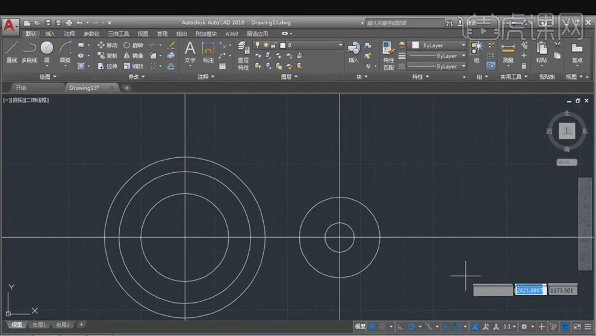Image resolution: width=596 pixels, height=336 pixels.
Task: Click the Insert block (插入) icon
Action: click(x=353, y=52)
